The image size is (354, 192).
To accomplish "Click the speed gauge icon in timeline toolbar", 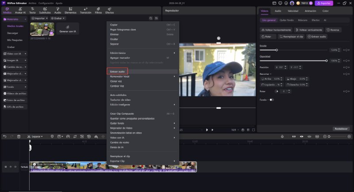I will (x=68, y=137).
